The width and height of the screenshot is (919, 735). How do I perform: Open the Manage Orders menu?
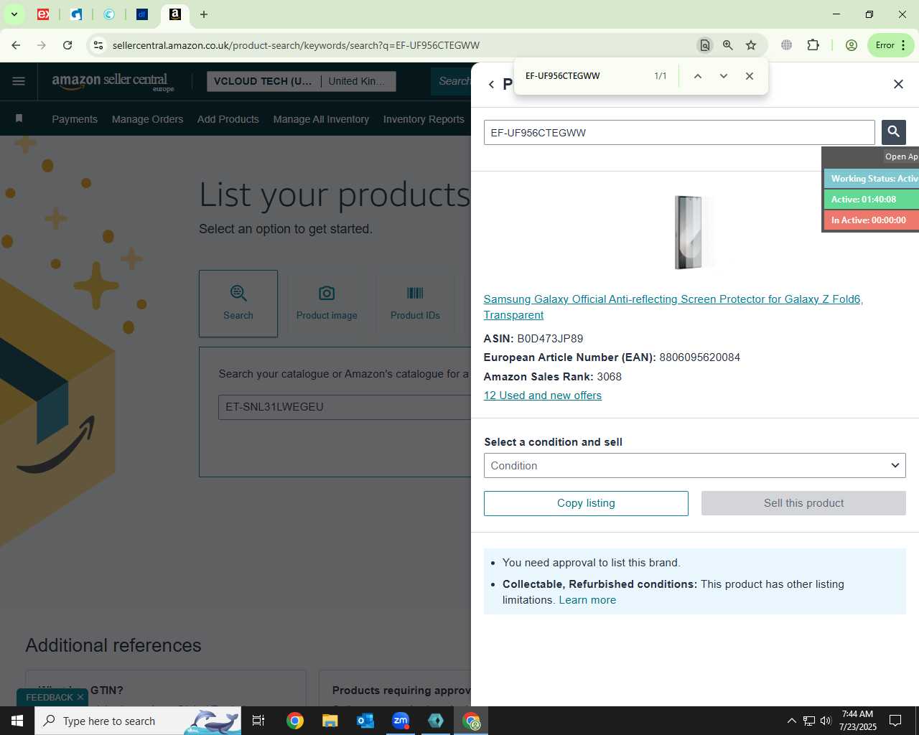(x=147, y=119)
